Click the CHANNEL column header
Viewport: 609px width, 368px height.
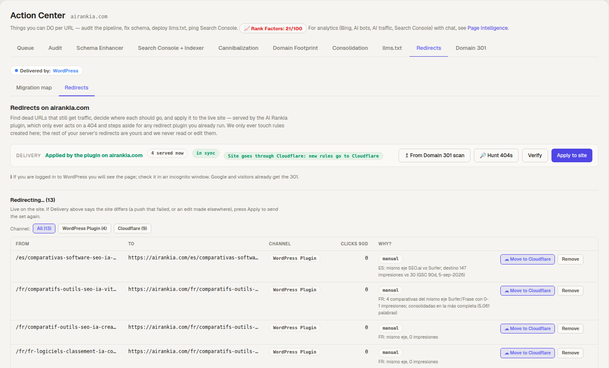click(280, 244)
